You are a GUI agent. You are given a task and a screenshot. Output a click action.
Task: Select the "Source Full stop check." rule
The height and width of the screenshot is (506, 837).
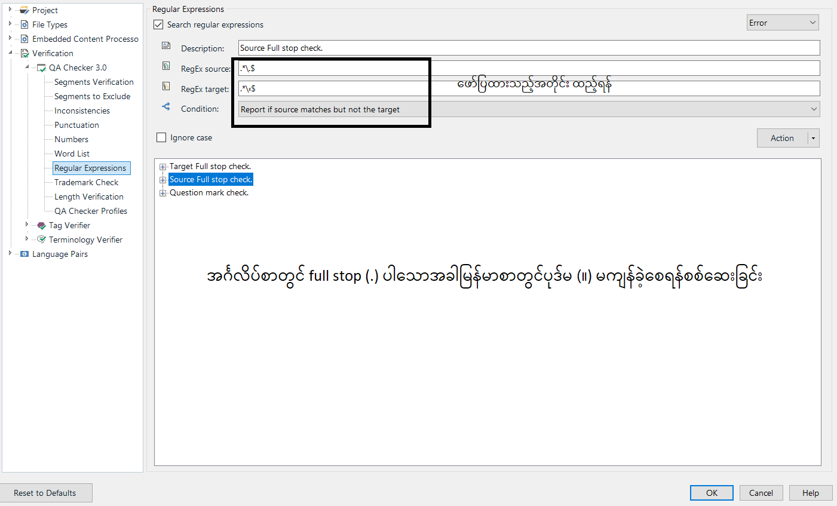point(211,180)
